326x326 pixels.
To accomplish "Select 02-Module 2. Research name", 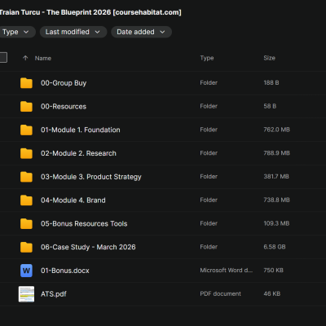I will [x=78, y=153].
